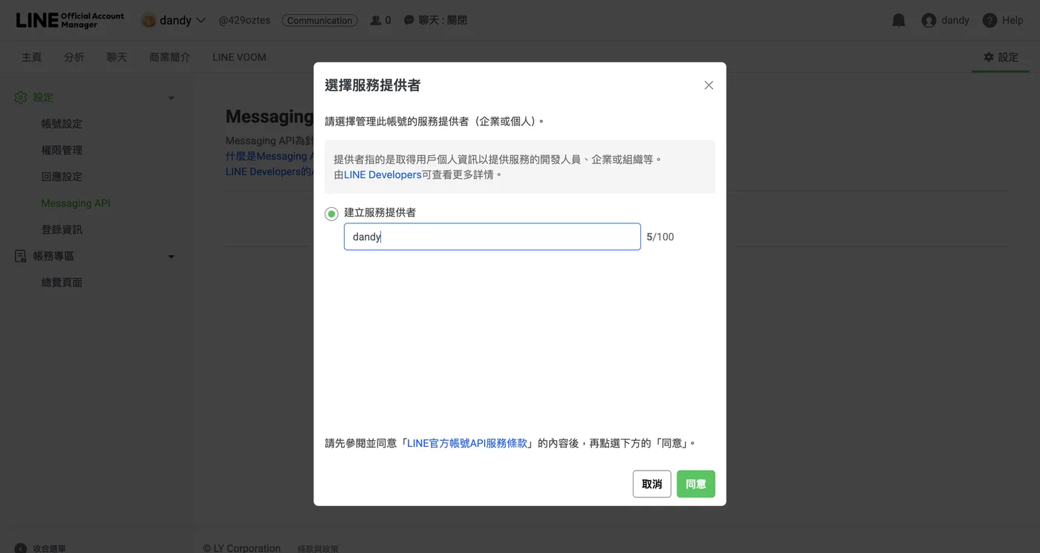Click the LINE Official Account Manager logo
This screenshot has height=553, width=1040.
71,20
